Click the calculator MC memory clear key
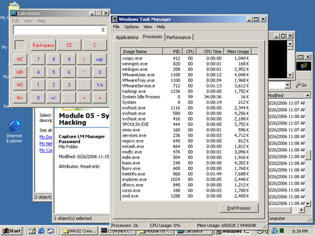Viewport: 315px width, 236px height. 20,59
